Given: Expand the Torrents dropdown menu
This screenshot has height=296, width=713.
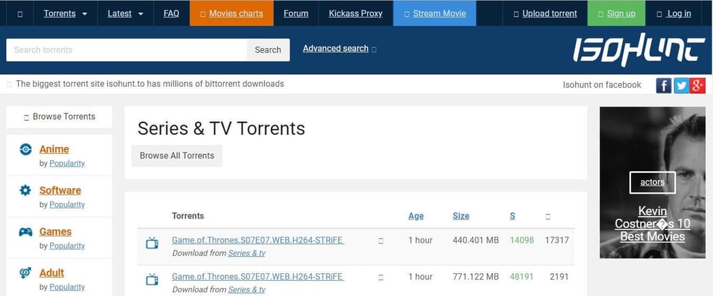Looking at the screenshot, I should click(65, 13).
